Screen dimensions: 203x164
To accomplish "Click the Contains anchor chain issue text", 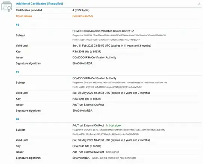I will (83, 16).
